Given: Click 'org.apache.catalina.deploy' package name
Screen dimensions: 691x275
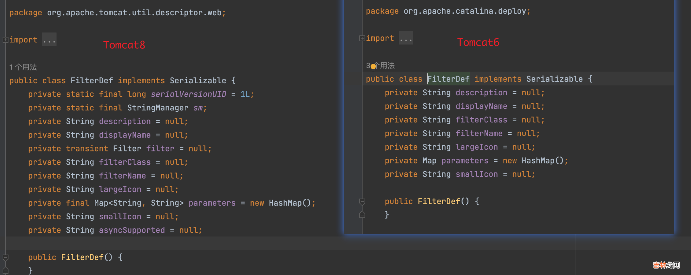Looking at the screenshot, I should pyautogui.click(x=465, y=11).
